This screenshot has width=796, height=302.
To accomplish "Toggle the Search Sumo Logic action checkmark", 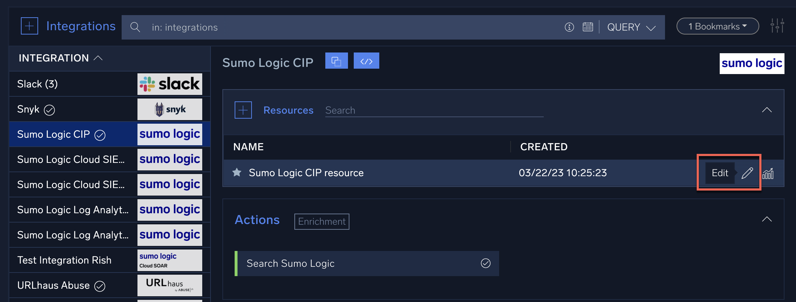I will click(485, 264).
